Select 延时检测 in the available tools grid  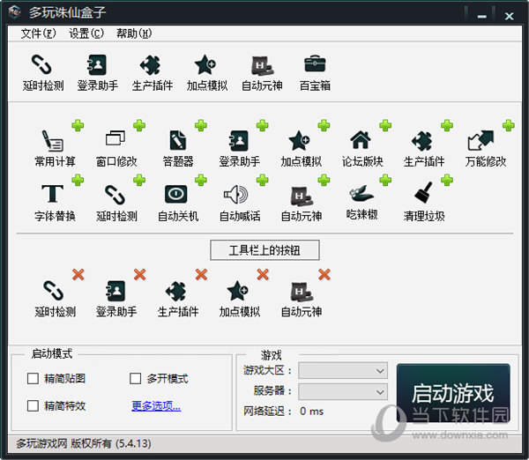(116, 203)
